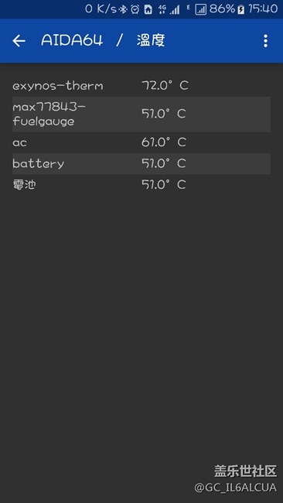Tap the Bluetooth status bar icon
This screenshot has width=283, height=503.
[x=123, y=9]
